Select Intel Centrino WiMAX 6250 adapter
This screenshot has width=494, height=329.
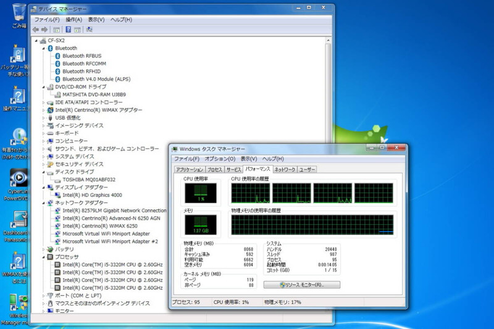100,226
